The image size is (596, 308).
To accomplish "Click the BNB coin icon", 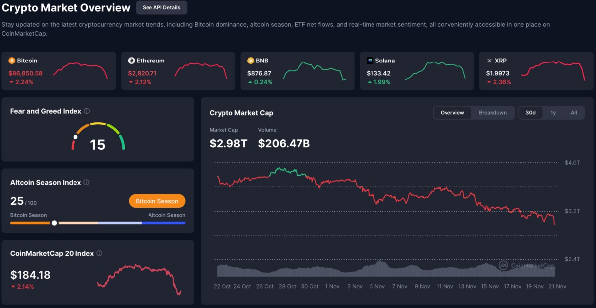I will coord(251,61).
